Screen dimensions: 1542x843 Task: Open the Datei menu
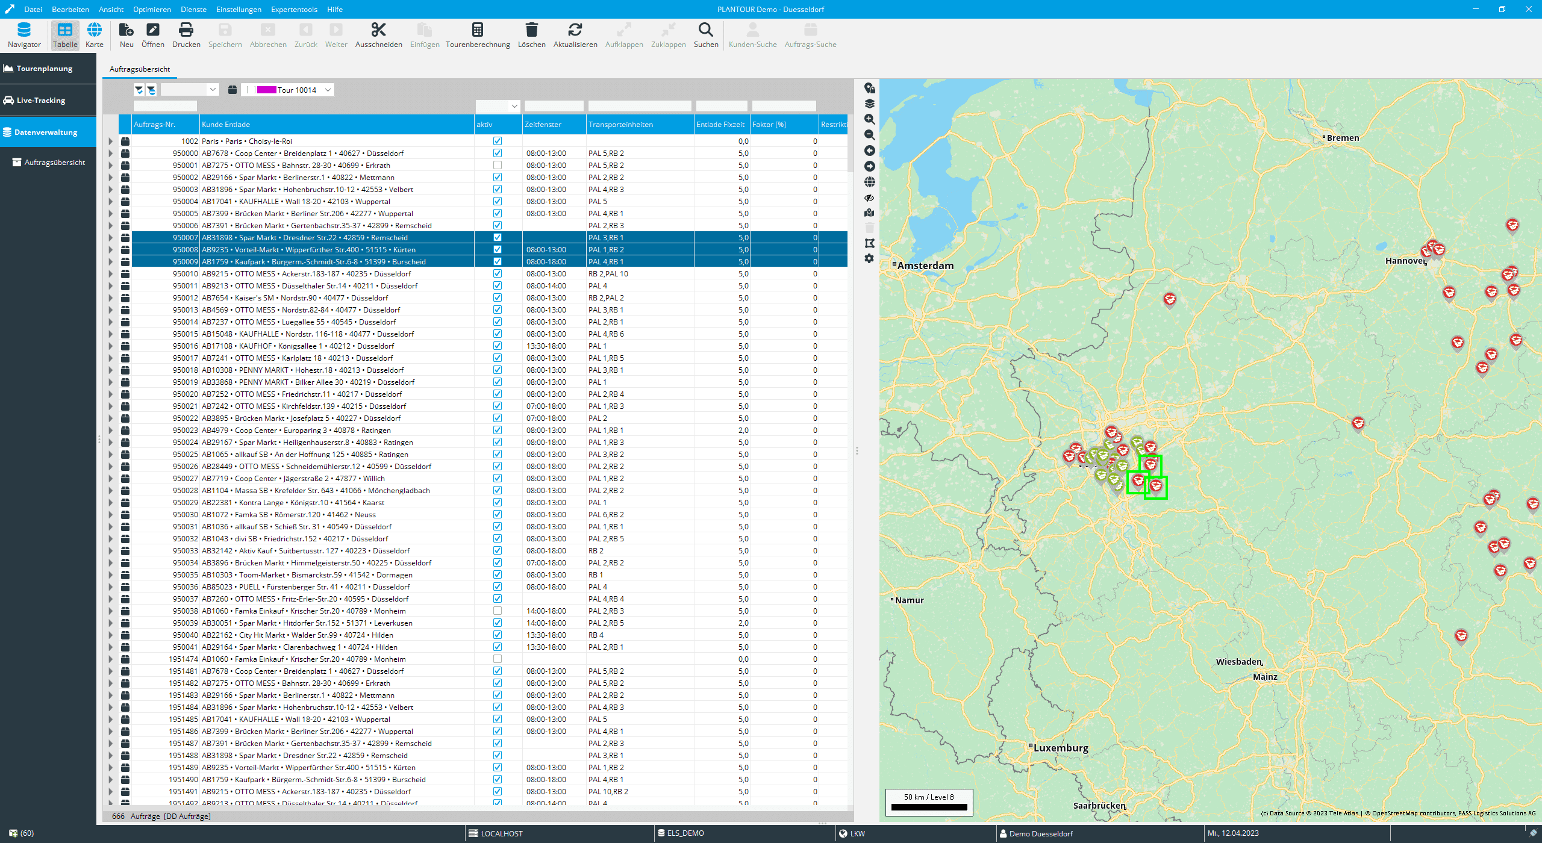33,9
